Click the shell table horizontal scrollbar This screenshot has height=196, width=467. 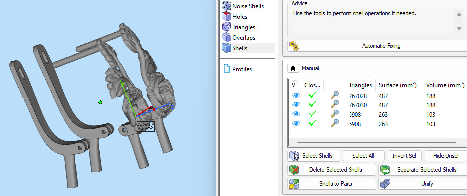[x=377, y=142]
